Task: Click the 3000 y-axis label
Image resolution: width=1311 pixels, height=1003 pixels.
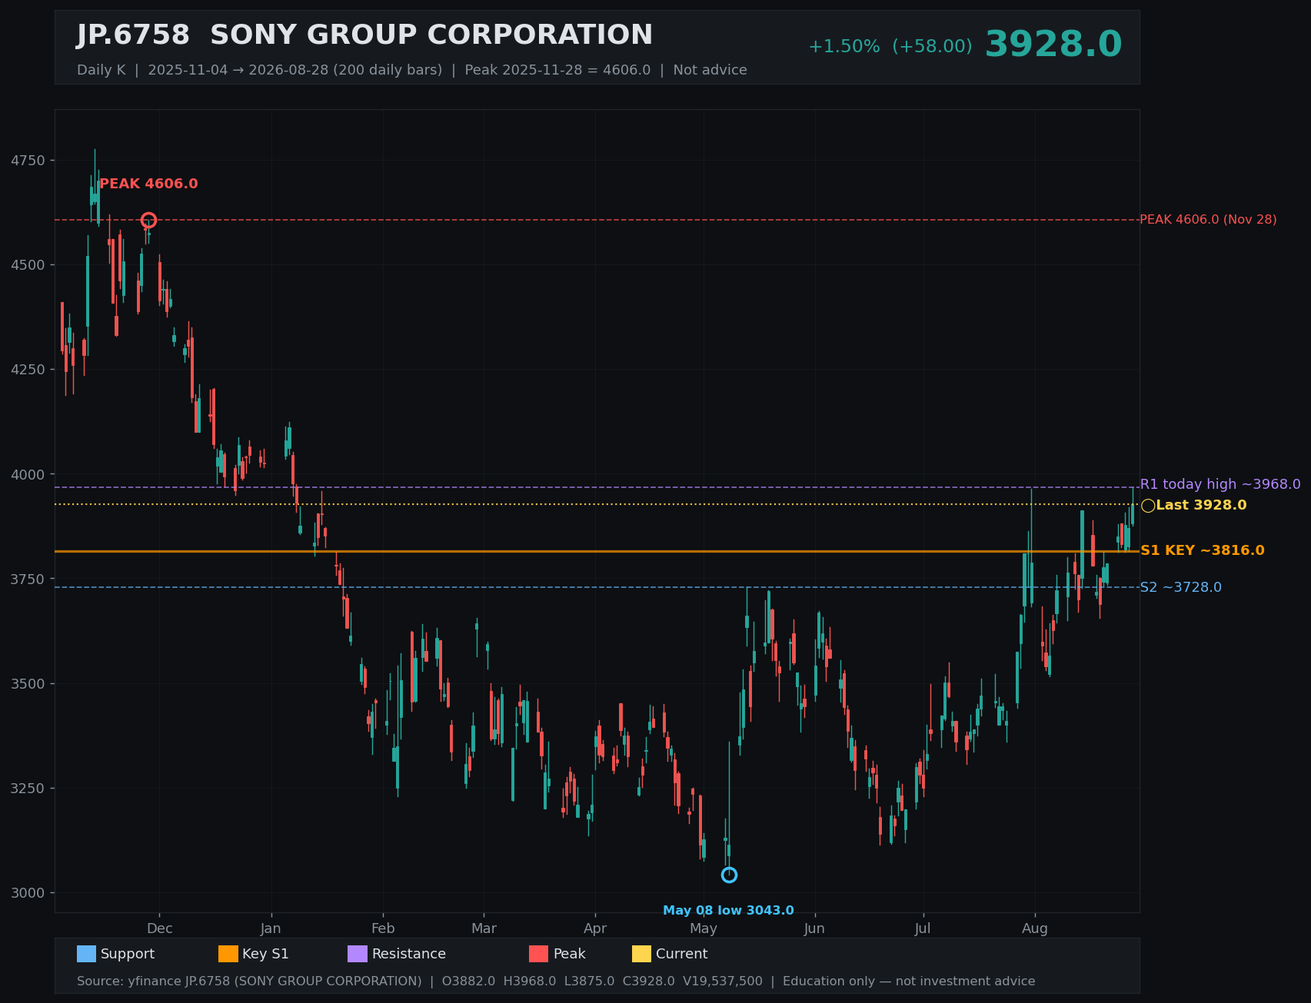Action: (28, 892)
